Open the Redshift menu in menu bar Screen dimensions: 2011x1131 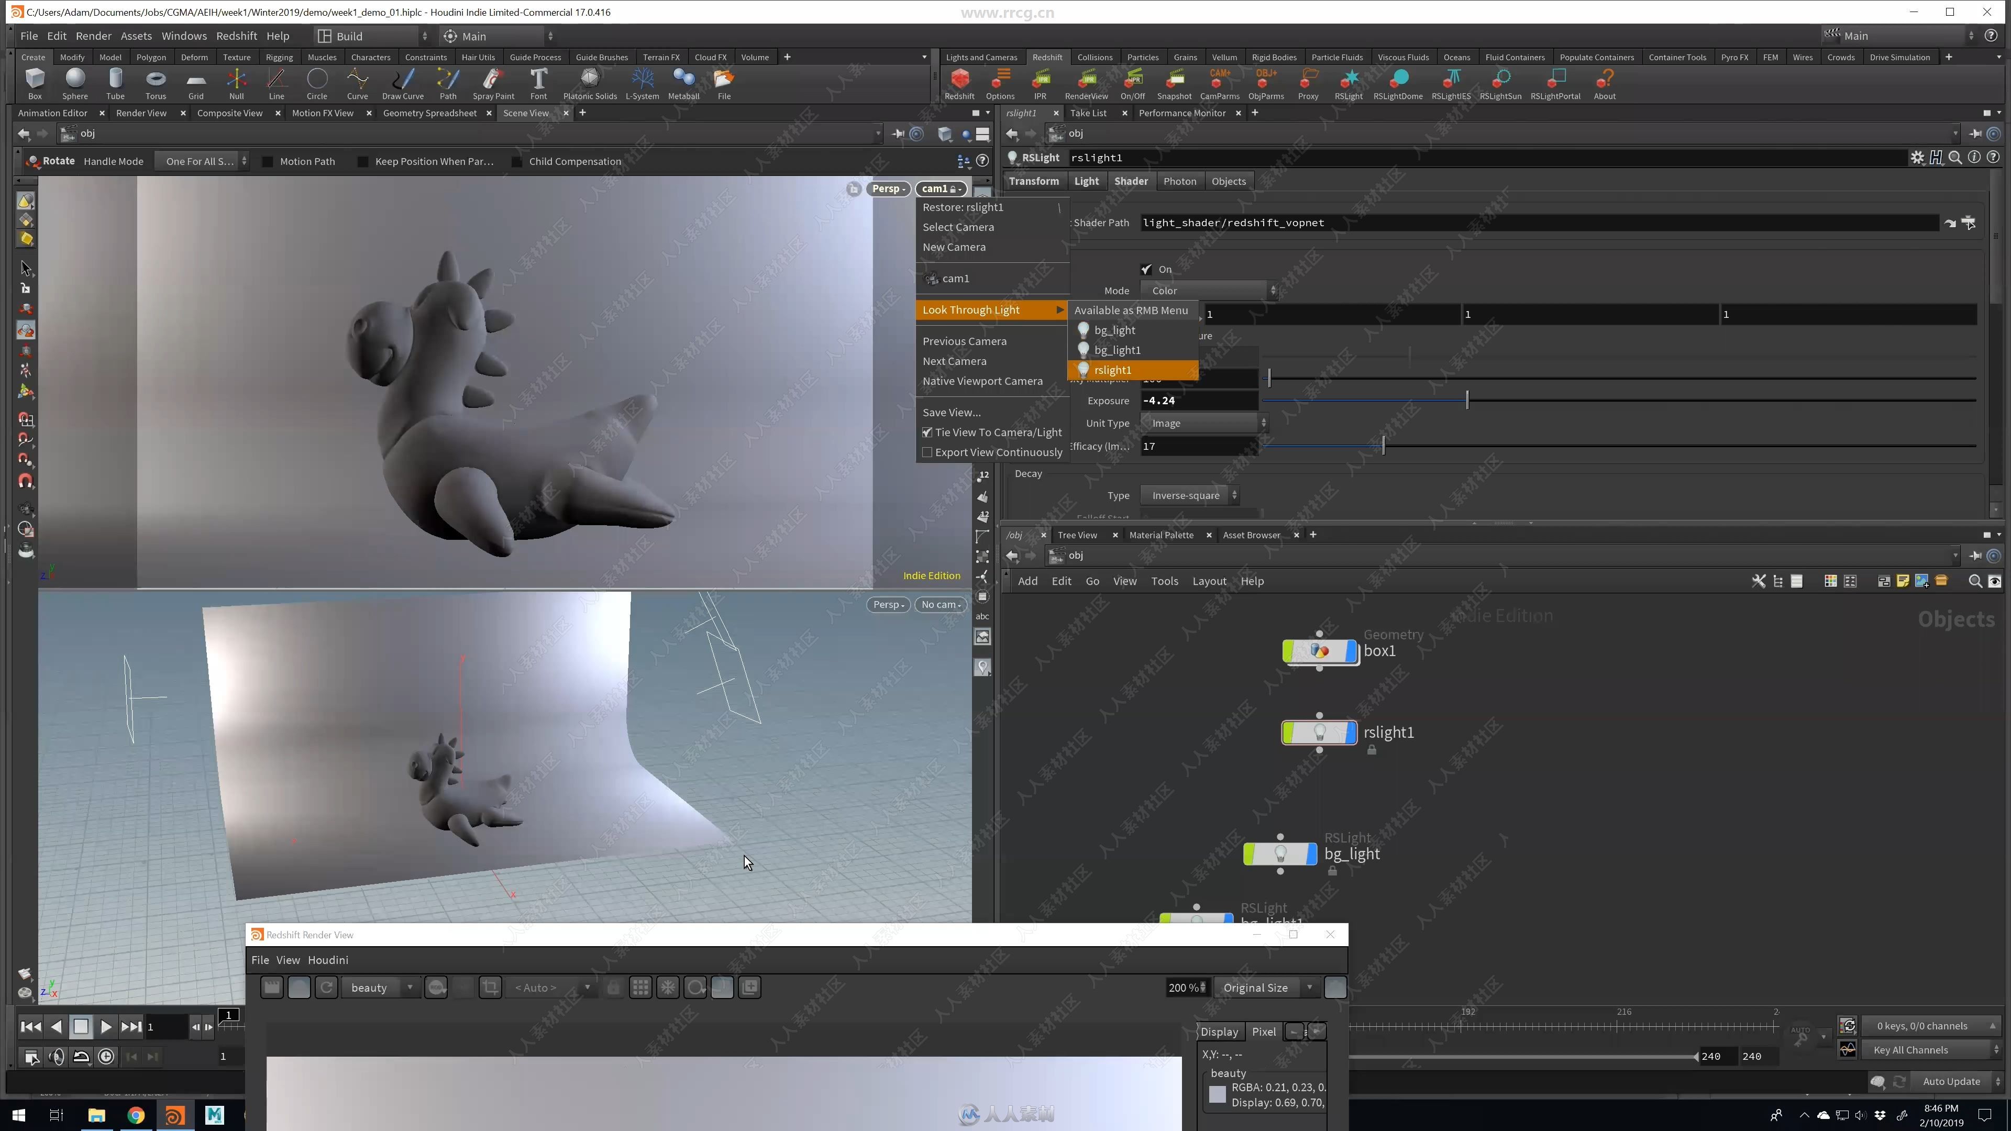[x=237, y=36]
